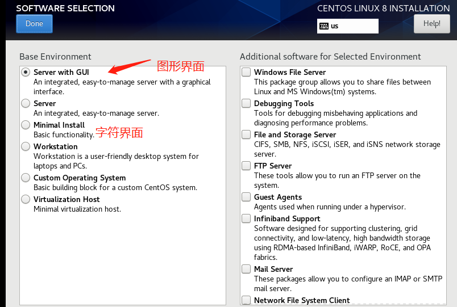Select Server with GUI radio button
This screenshot has height=307, width=457.
coord(26,72)
